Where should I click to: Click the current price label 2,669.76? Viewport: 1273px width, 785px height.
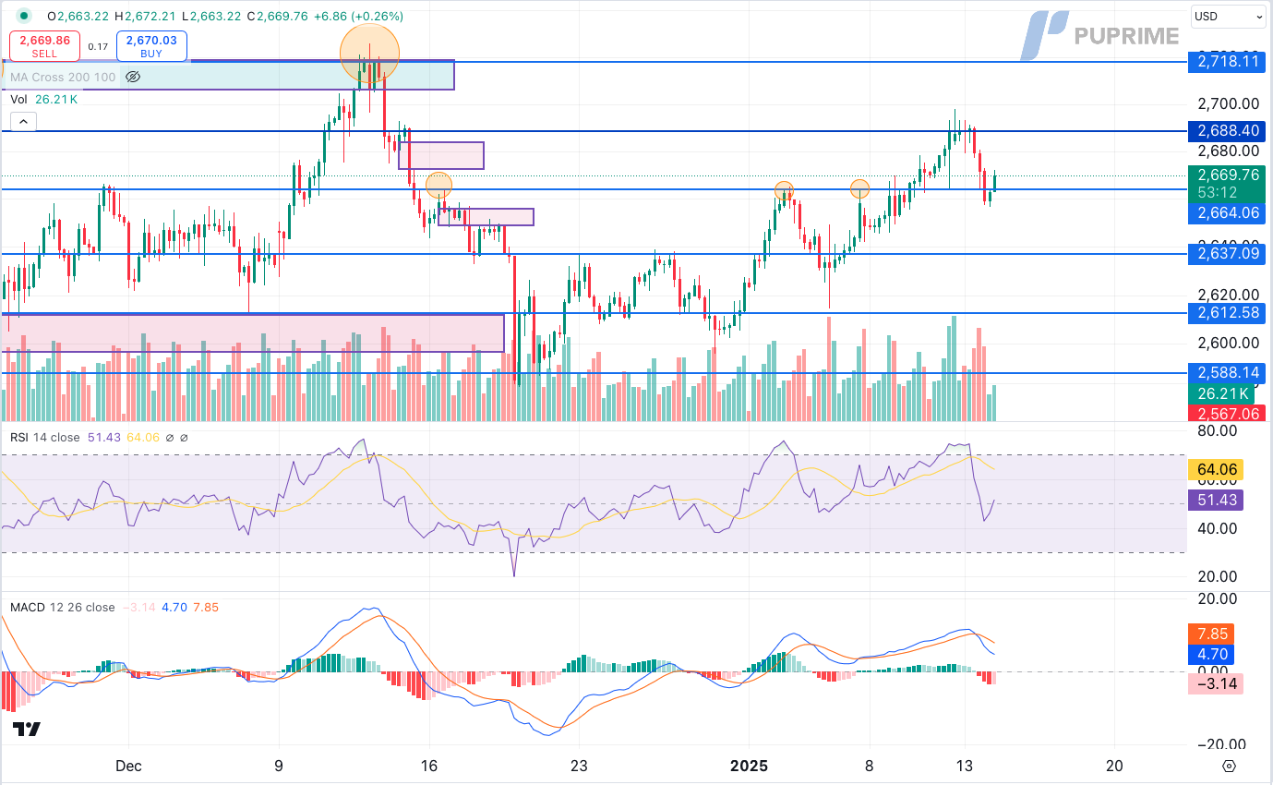[x=1227, y=175]
